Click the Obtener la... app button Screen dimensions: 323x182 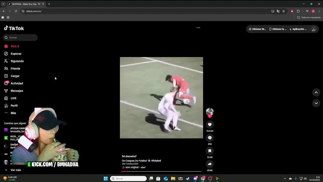coord(278,29)
